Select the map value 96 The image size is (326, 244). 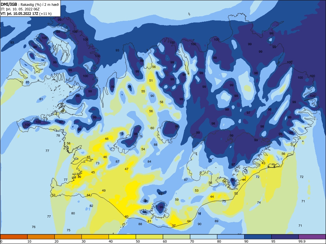point(270,109)
